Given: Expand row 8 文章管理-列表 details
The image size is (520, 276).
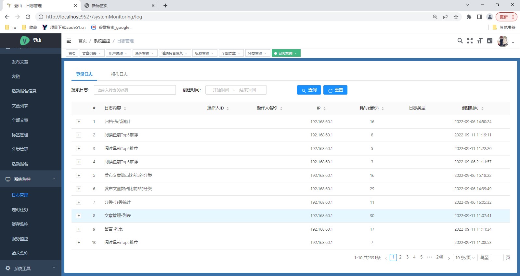Looking at the screenshot, I should 79,216.
